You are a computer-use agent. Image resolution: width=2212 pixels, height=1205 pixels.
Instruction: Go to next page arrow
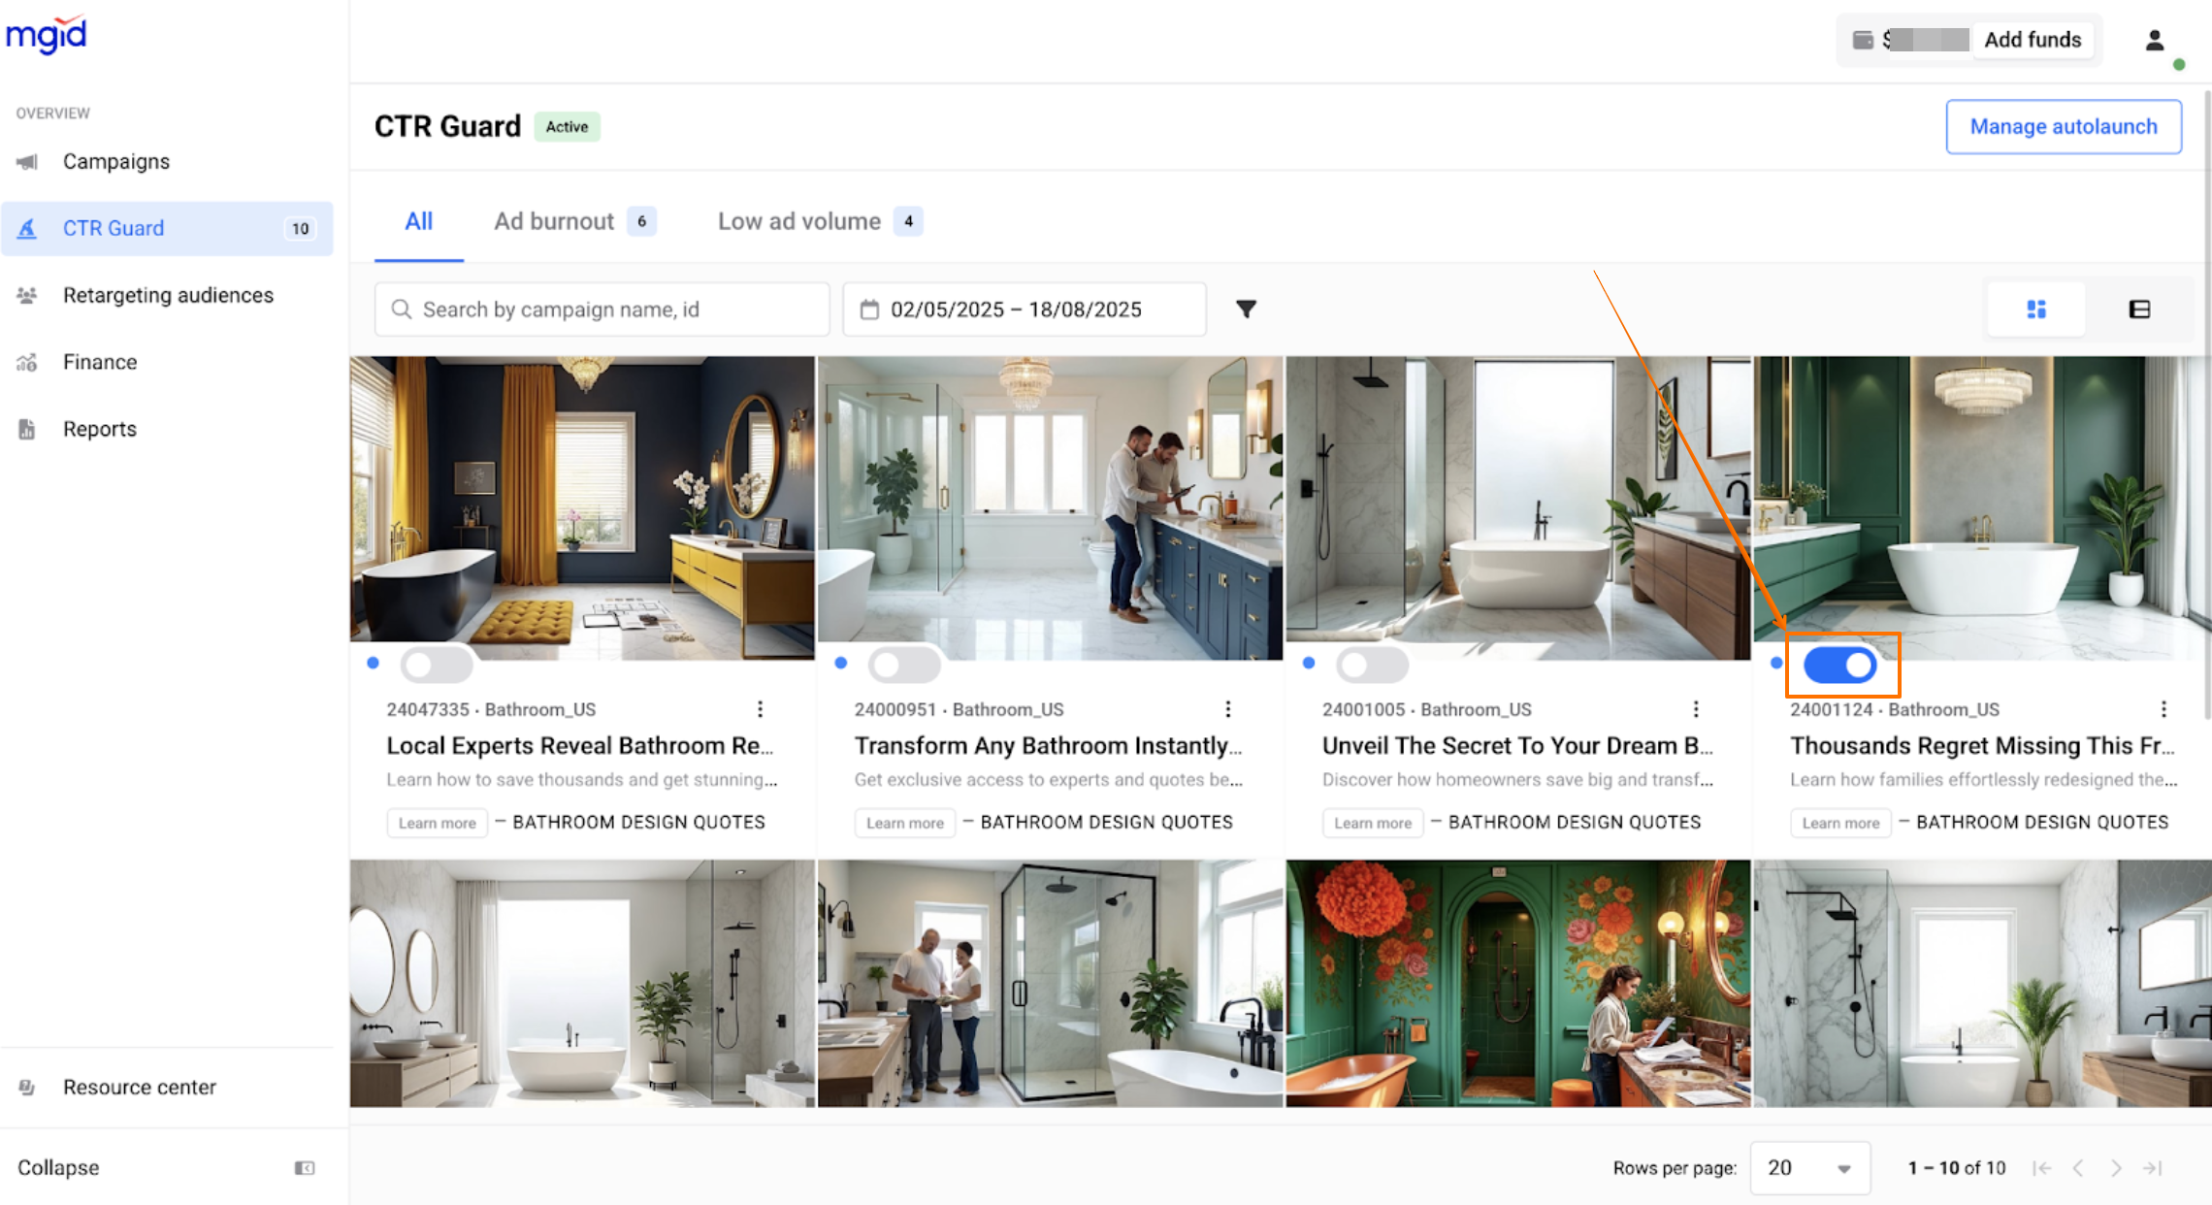coord(2115,1168)
